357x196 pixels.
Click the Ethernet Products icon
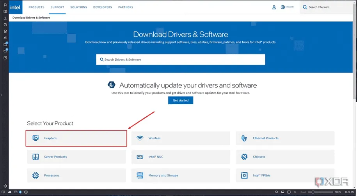[x=245, y=138]
